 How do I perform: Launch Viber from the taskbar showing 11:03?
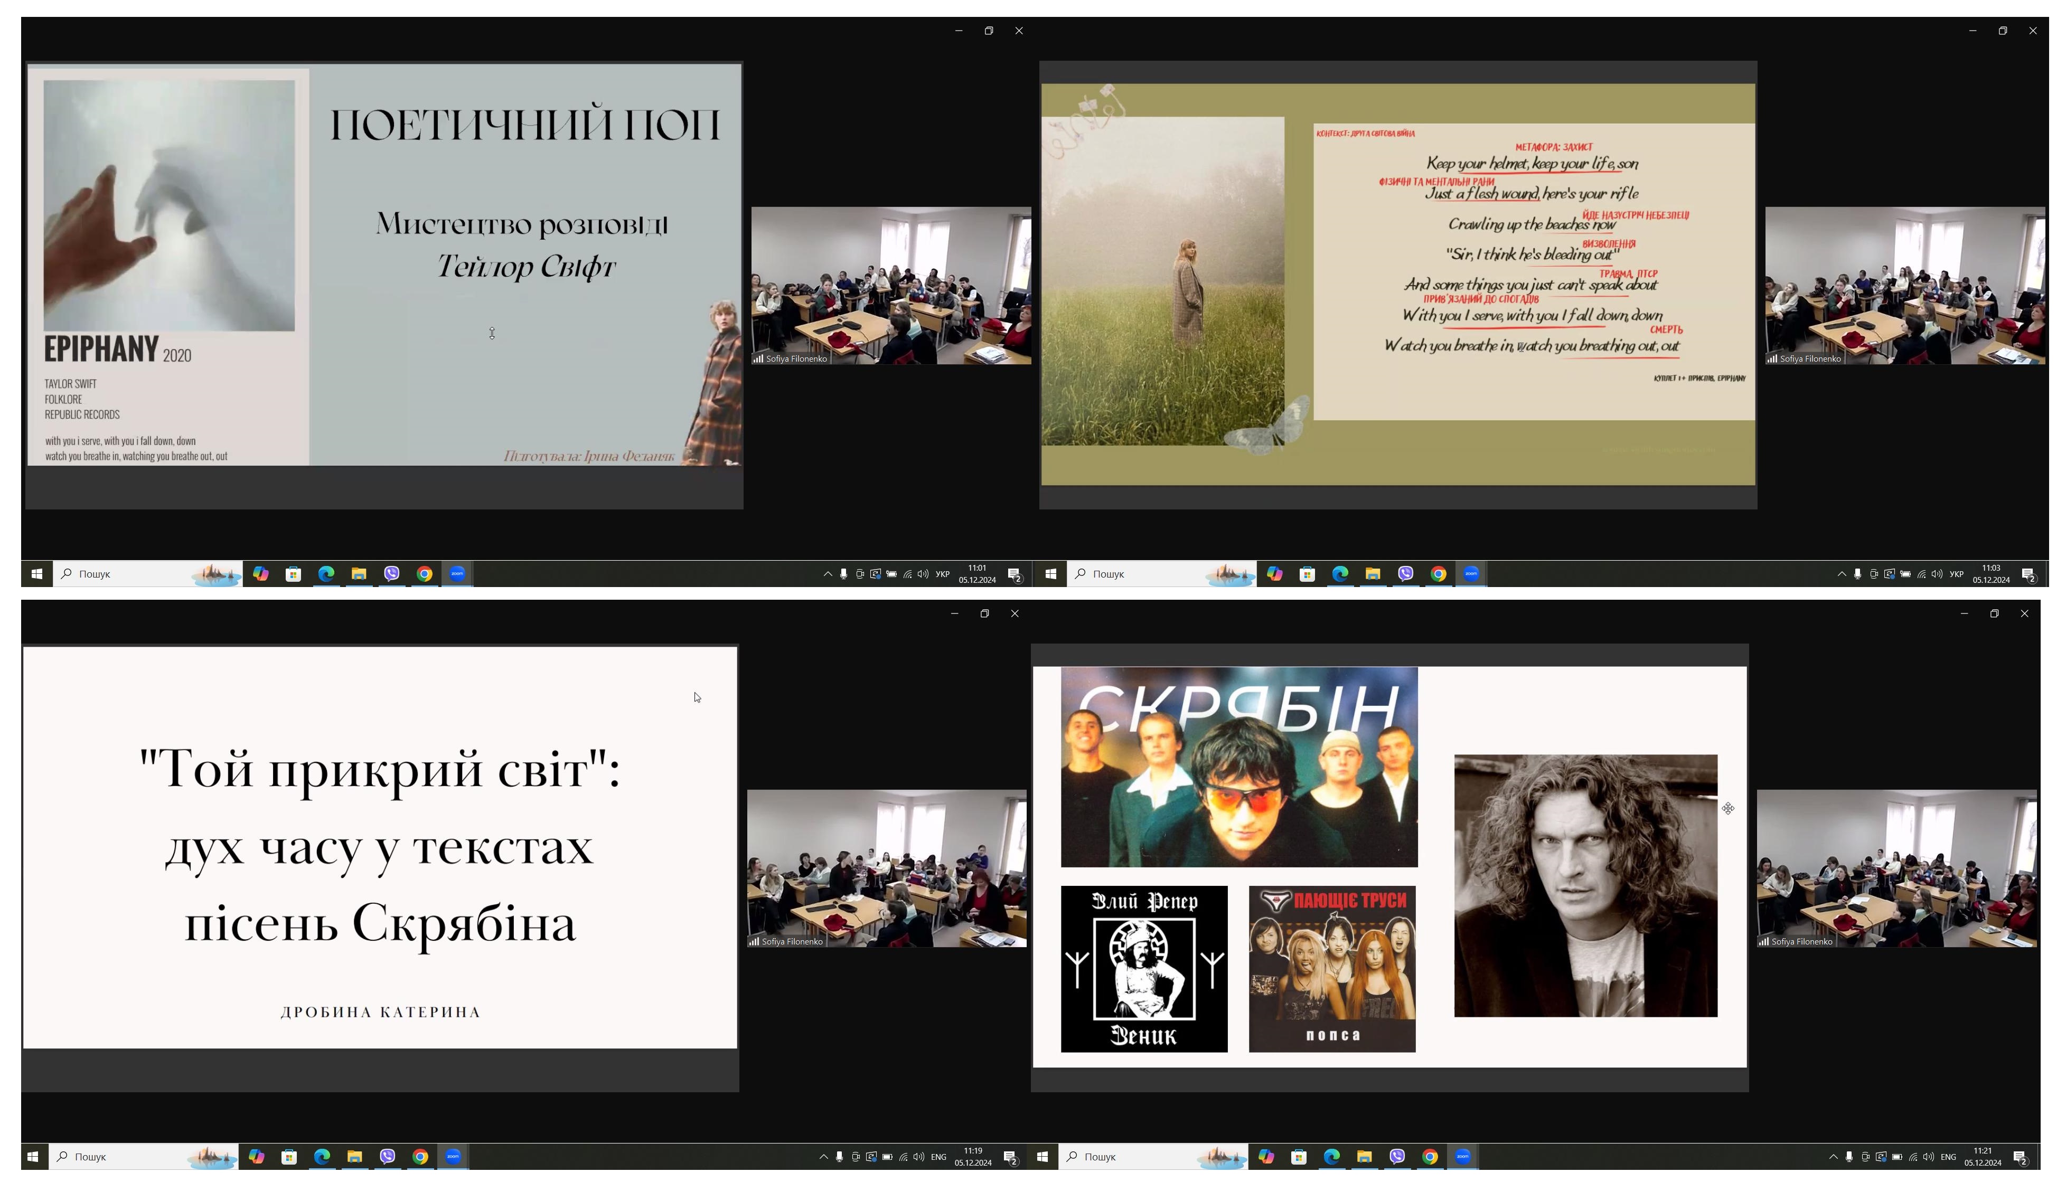coord(1405,574)
